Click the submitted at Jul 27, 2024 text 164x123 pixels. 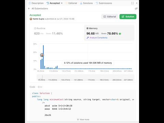pyautogui.click(x=59, y=19)
